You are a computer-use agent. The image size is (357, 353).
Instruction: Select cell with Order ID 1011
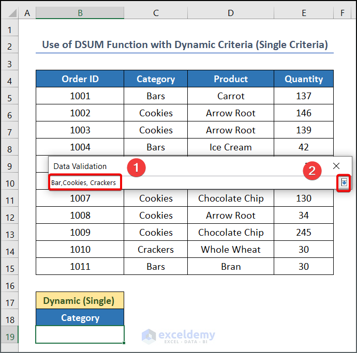pyautogui.click(x=80, y=267)
